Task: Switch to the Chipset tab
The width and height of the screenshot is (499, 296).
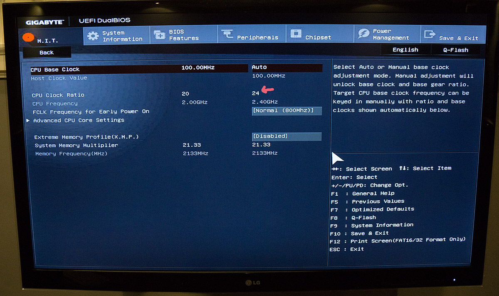Action: (x=319, y=35)
